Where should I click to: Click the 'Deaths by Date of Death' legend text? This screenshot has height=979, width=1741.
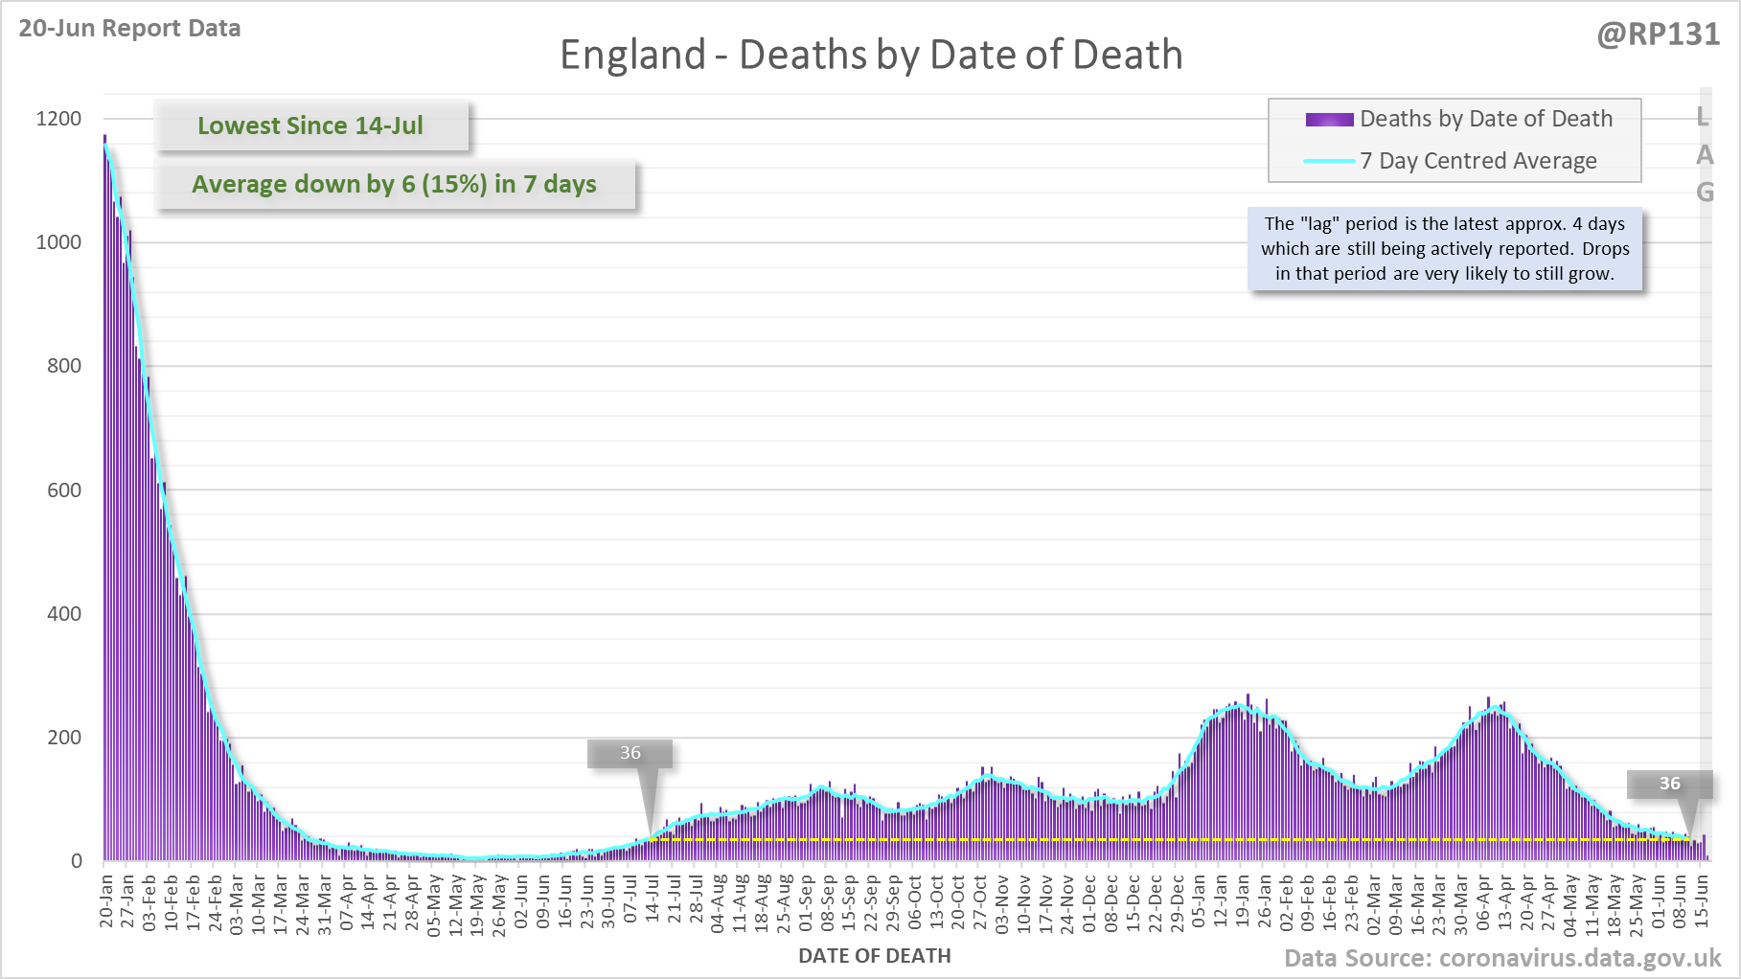[x=1486, y=119]
